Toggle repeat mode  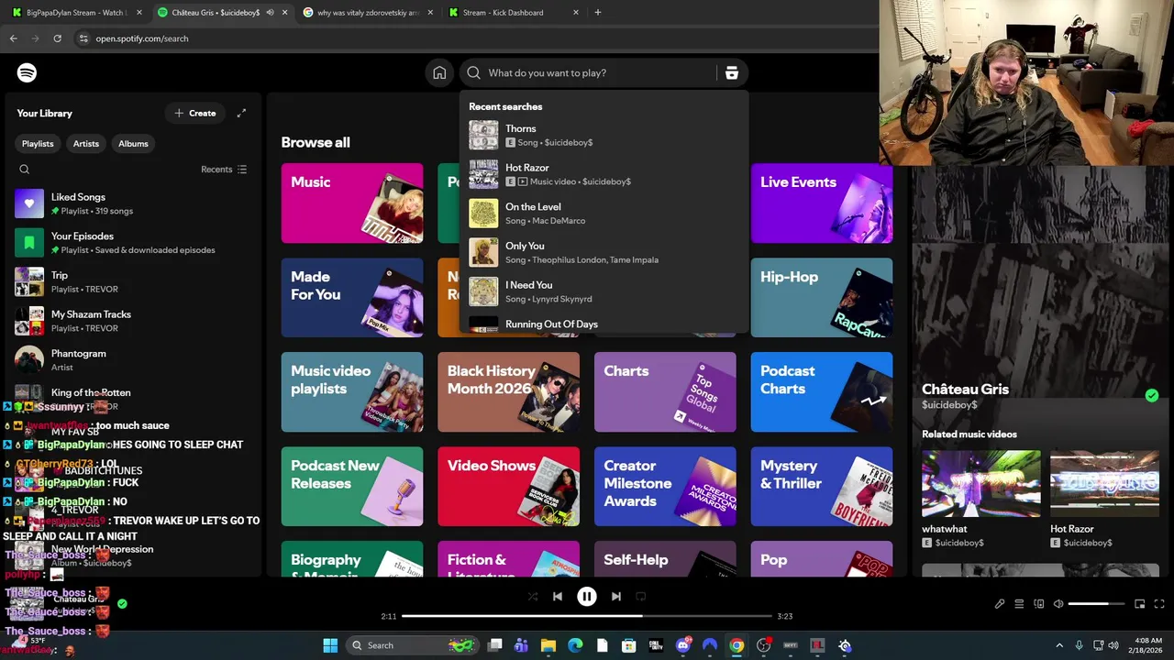point(641,596)
